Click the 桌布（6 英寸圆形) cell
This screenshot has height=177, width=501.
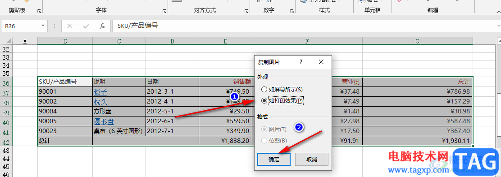pyautogui.click(x=119, y=131)
